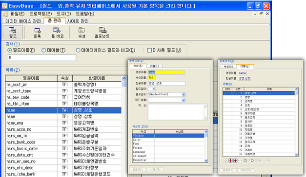Enable the 미사용 필드(U) checkbox
The image size is (306, 177).
pos(149,51)
